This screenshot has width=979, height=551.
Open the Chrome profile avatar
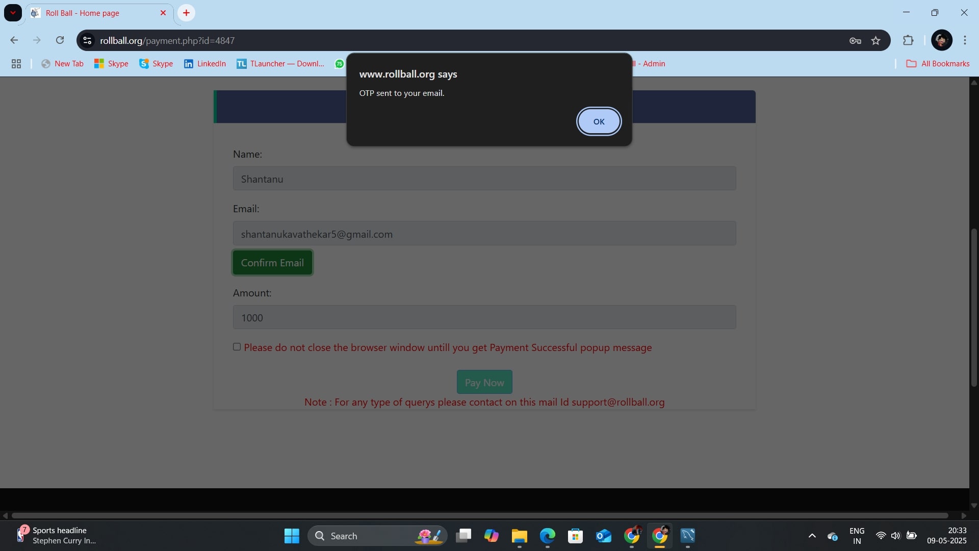pos(941,40)
